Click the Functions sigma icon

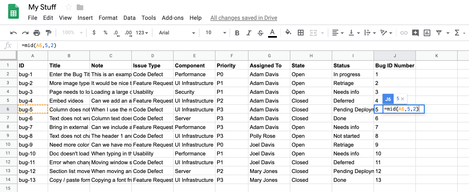pos(457,33)
